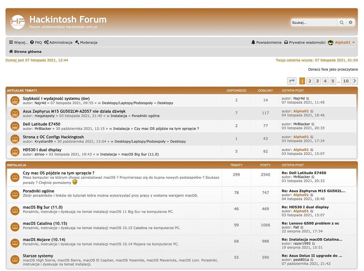
Task: Open Re: Asus Delux II upgrade post
Action: (x=312, y=256)
